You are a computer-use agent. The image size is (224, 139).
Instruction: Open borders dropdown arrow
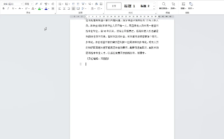[101, 9]
